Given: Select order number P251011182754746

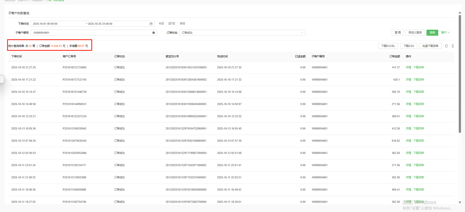Looking at the screenshot, I should click(74, 202).
